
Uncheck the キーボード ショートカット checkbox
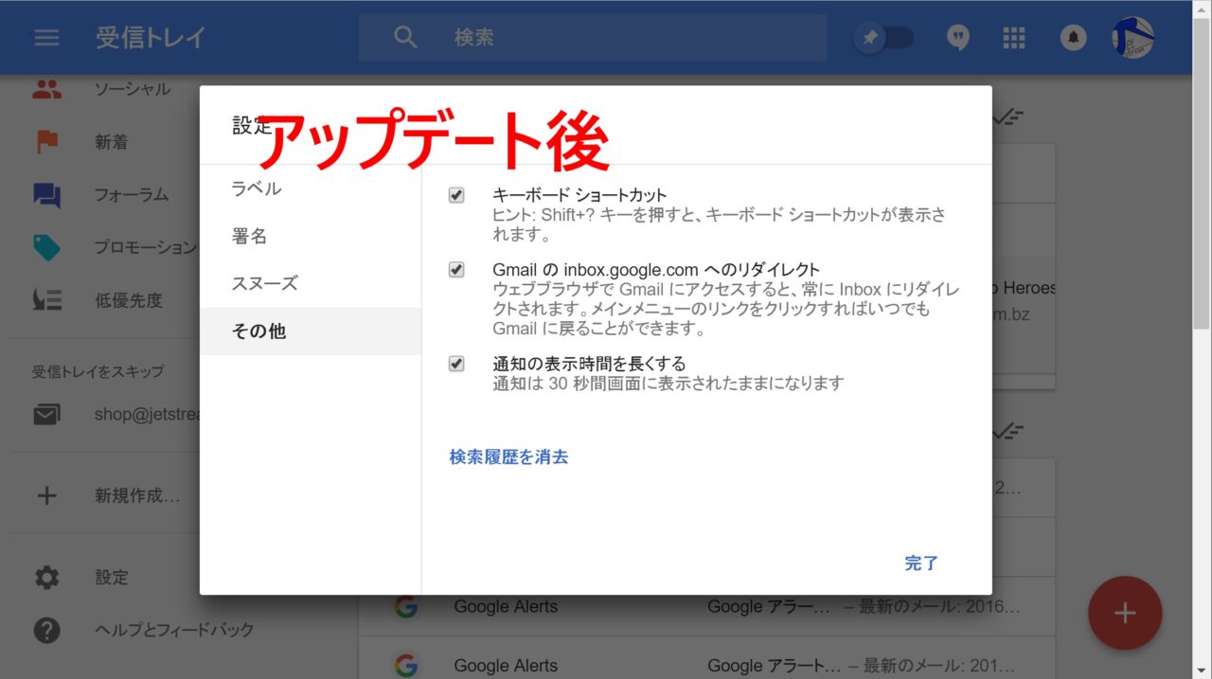click(x=456, y=195)
